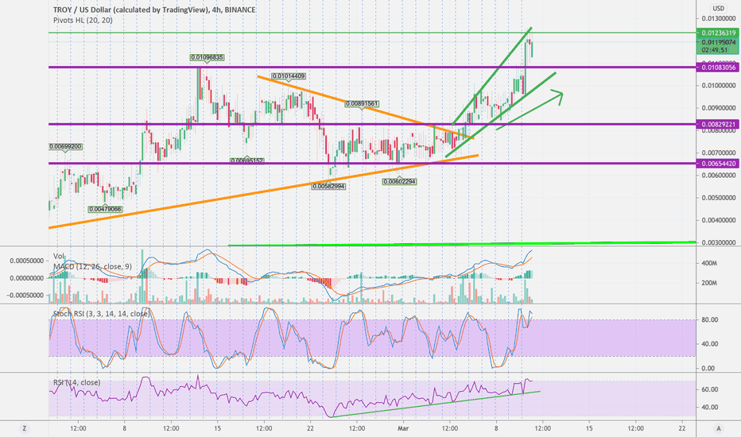Click the Vol indicator label
This screenshot has height=437, width=741.
pos(58,256)
